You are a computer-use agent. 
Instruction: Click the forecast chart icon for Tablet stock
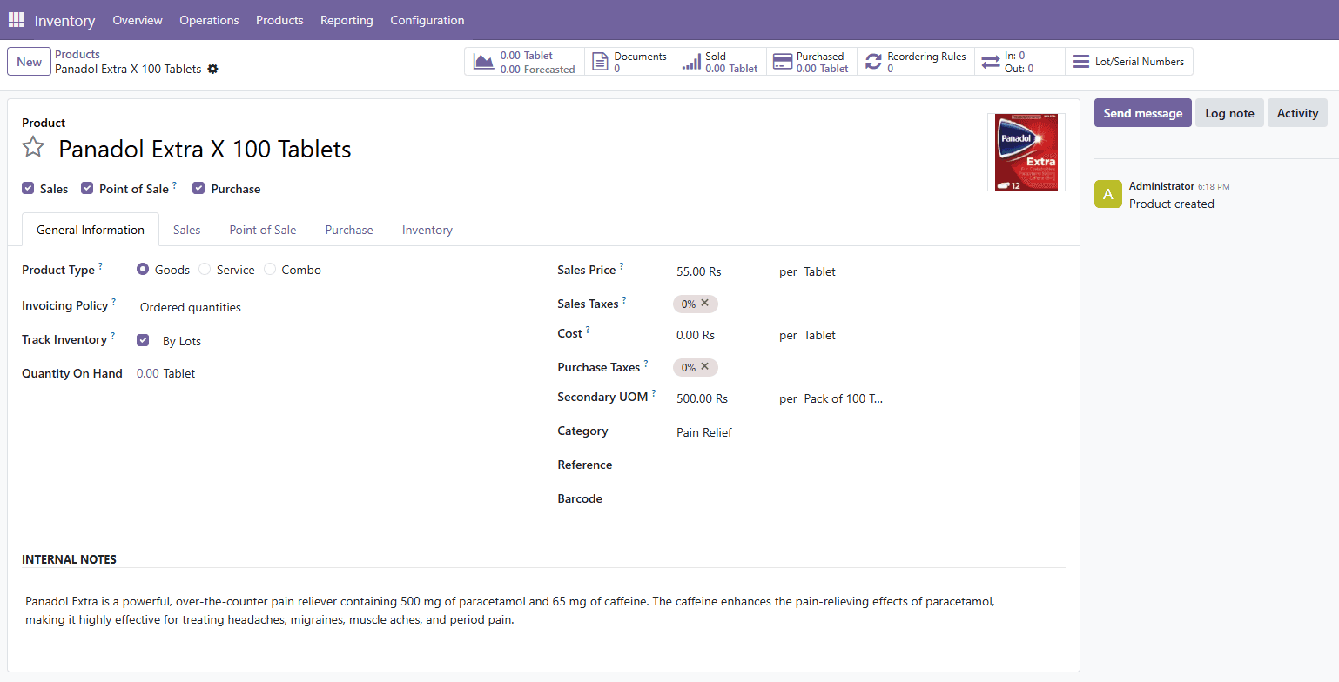point(483,62)
